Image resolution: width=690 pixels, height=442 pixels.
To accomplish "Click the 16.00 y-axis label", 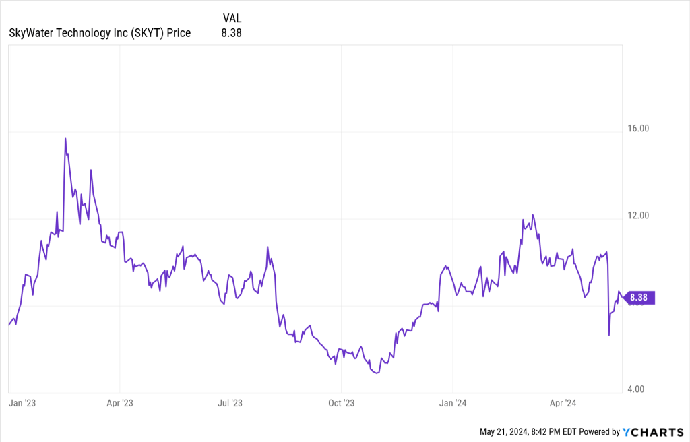I will (637, 128).
